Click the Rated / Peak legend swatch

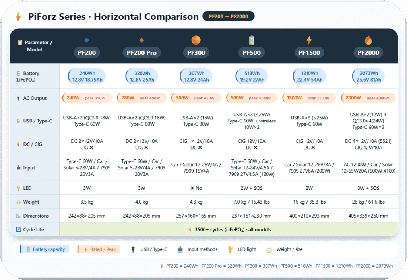(x=99, y=249)
